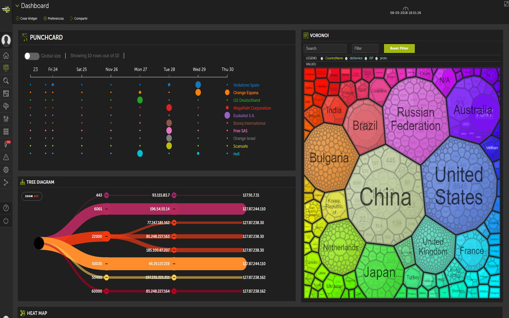Click the Brazil cell in Voronoi
Viewport: 509px width, 318px height.
[x=365, y=126]
